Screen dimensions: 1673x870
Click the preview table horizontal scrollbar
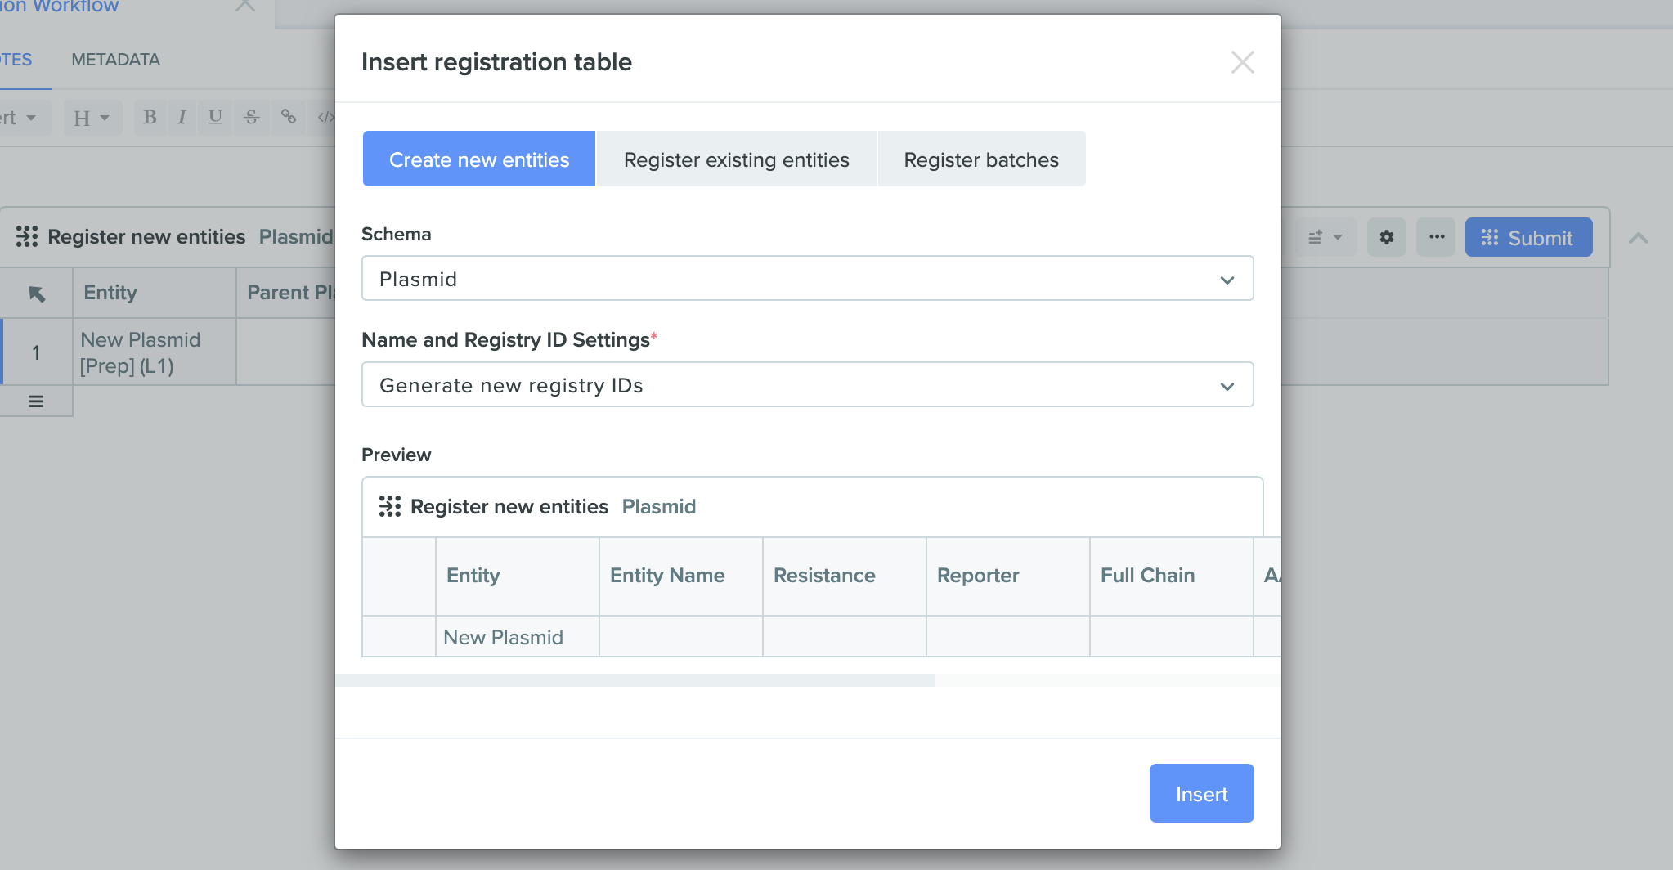[x=635, y=680]
